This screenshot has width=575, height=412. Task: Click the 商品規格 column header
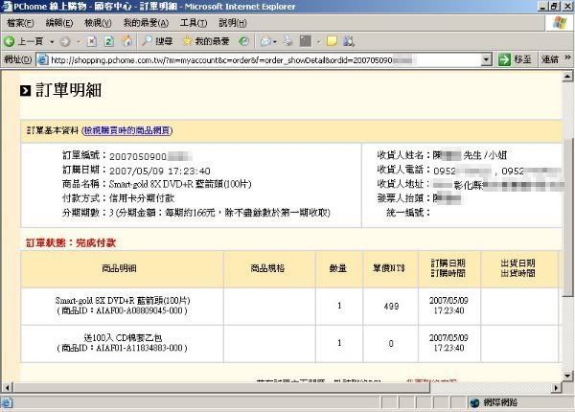pyautogui.click(x=267, y=268)
